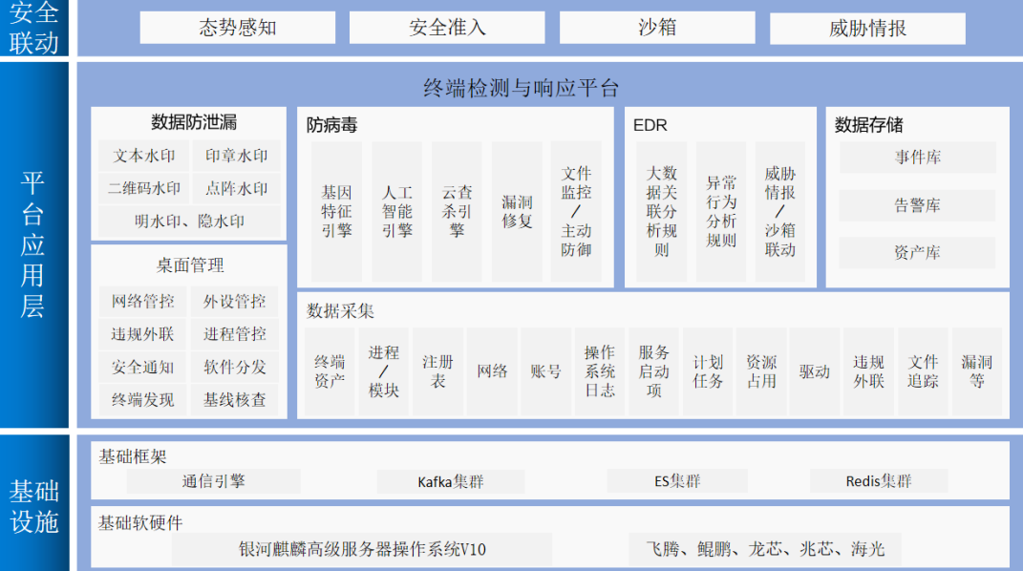Screen dimensions: 1023x571
Task: Select 基线核查 in desktop management
Action: click(235, 400)
